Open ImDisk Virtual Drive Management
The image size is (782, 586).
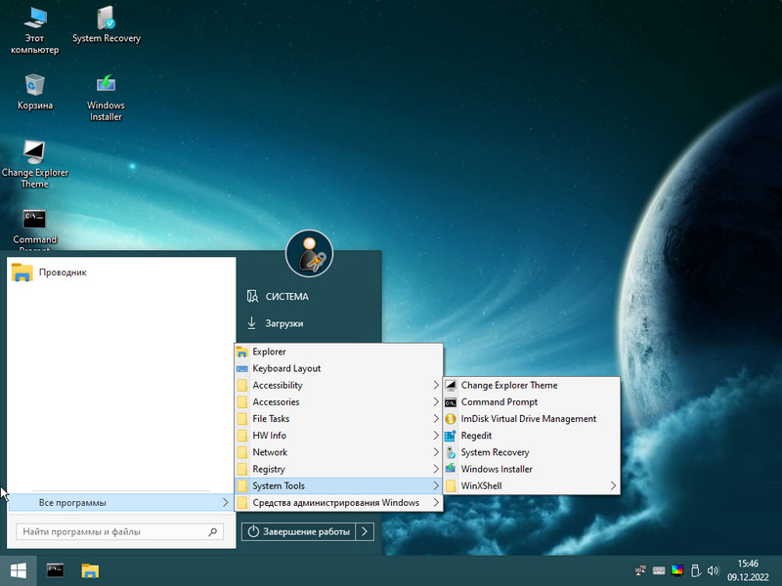(x=532, y=419)
